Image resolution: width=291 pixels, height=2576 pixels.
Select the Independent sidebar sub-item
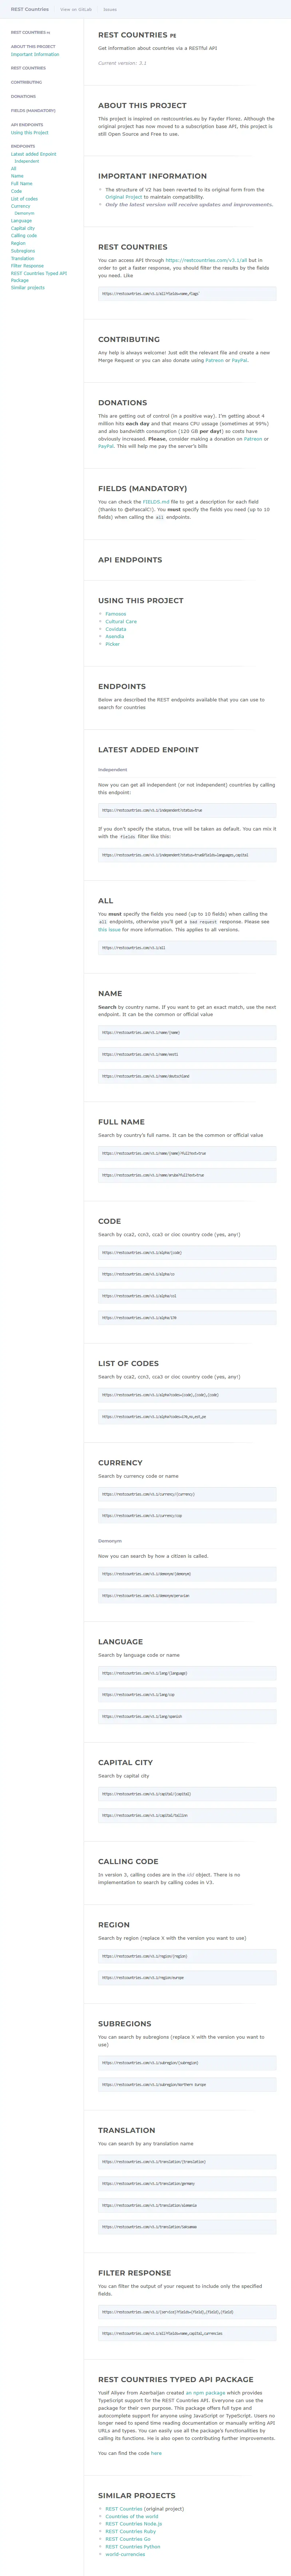(27, 161)
